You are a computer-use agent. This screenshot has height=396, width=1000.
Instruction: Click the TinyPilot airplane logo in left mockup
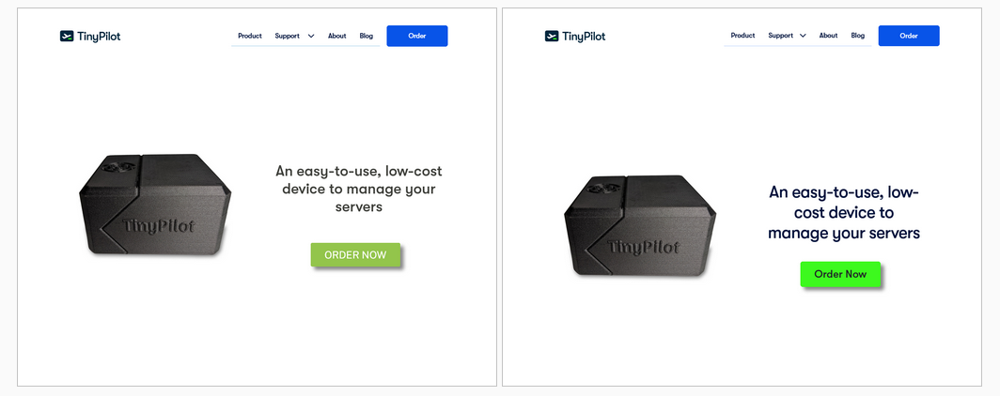pos(67,37)
